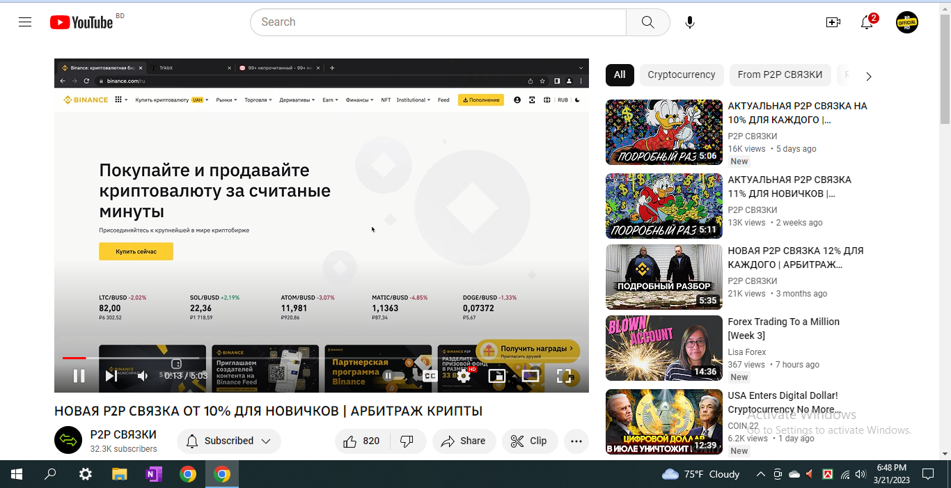951x488 pixels.
Task: Click Купить сейчас button in video
Action: [x=136, y=251]
